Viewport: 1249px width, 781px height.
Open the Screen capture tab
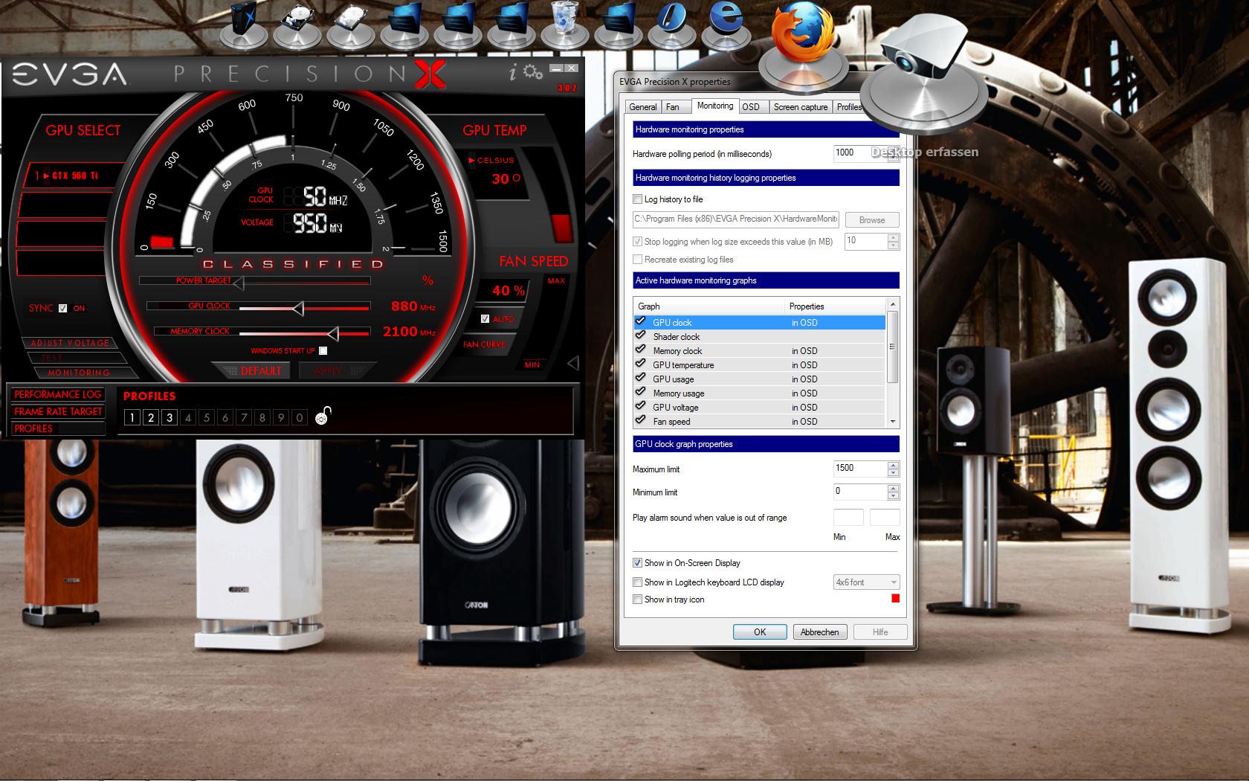click(x=801, y=107)
